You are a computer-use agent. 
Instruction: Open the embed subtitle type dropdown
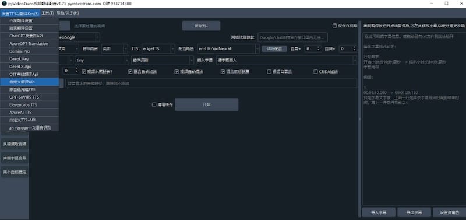coord(287,60)
